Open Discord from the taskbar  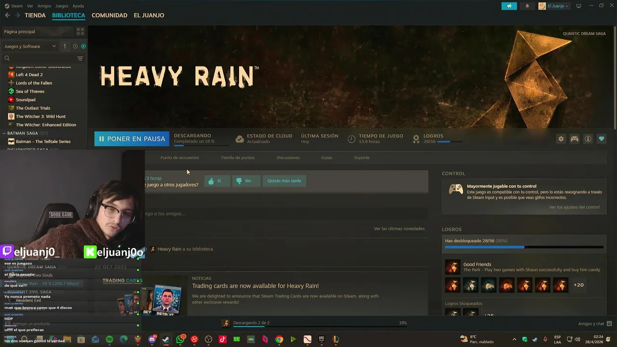[x=152, y=339]
